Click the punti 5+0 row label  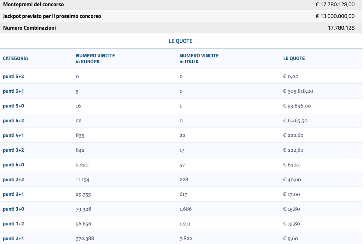13,106
